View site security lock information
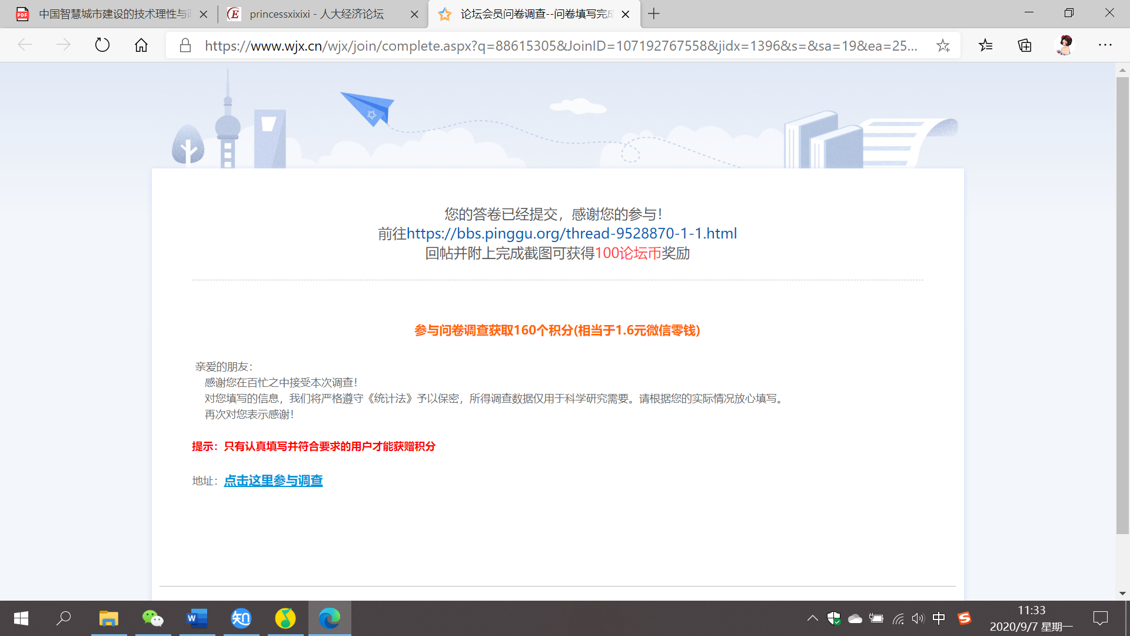The image size is (1130, 636). pos(185,45)
